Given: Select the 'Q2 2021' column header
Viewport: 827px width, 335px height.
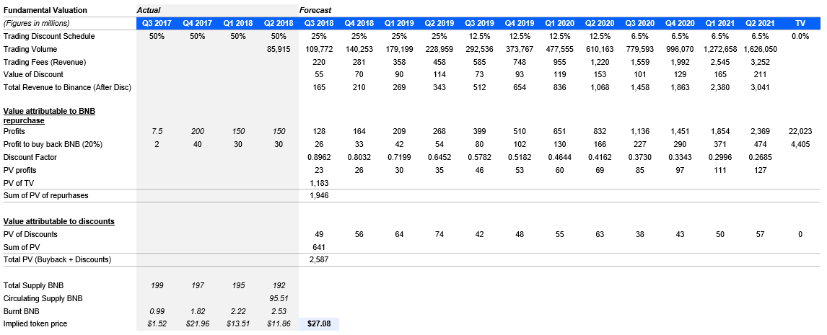Looking at the screenshot, I should click(761, 23).
